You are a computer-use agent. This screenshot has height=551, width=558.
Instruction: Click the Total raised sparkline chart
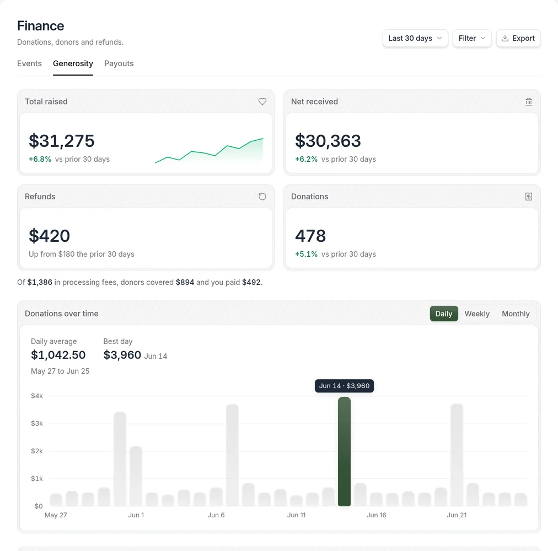[x=210, y=150]
